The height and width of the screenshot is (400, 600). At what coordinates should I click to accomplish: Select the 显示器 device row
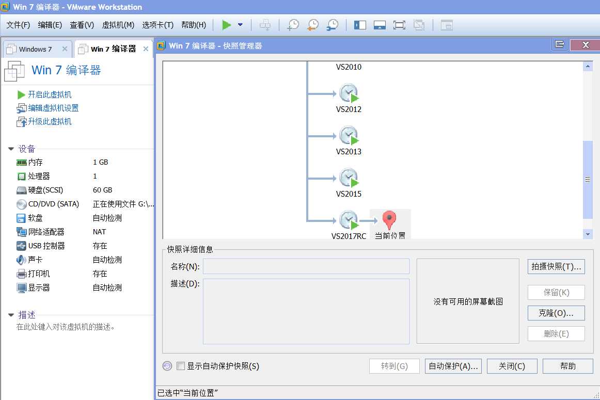84,287
